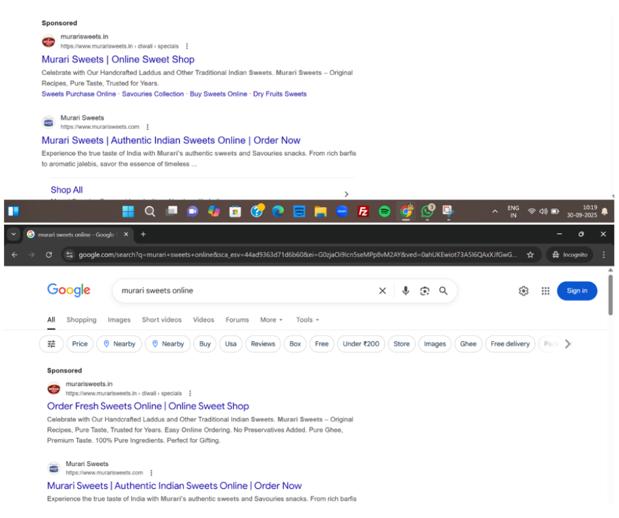Reload the page in Chrome
The width and height of the screenshot is (619, 518).
pos(49,254)
